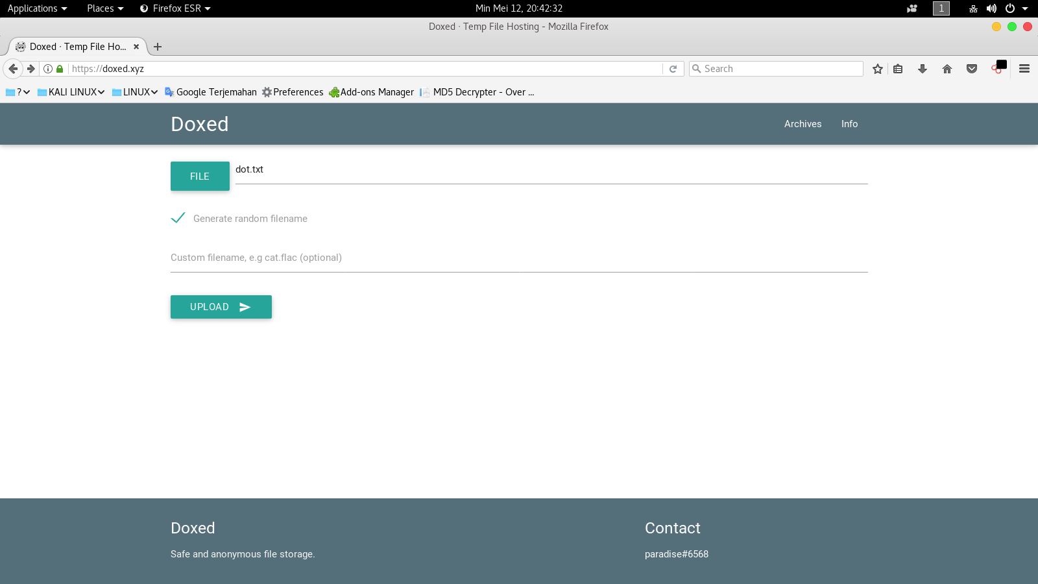Go forward using the forward arrow

[x=30, y=69]
